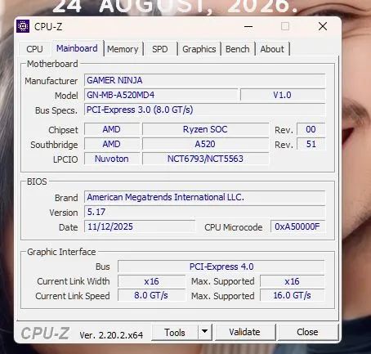Click the Tools button
The image size is (371, 354).
tap(175, 333)
